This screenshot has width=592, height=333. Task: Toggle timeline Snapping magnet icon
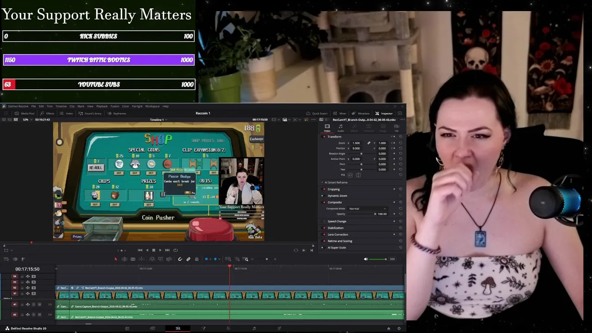(x=180, y=259)
